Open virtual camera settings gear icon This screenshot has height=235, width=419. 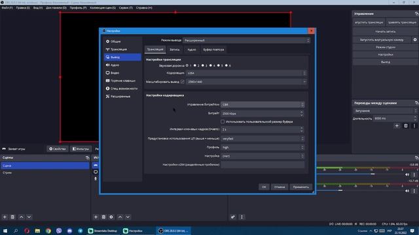coord(414,40)
